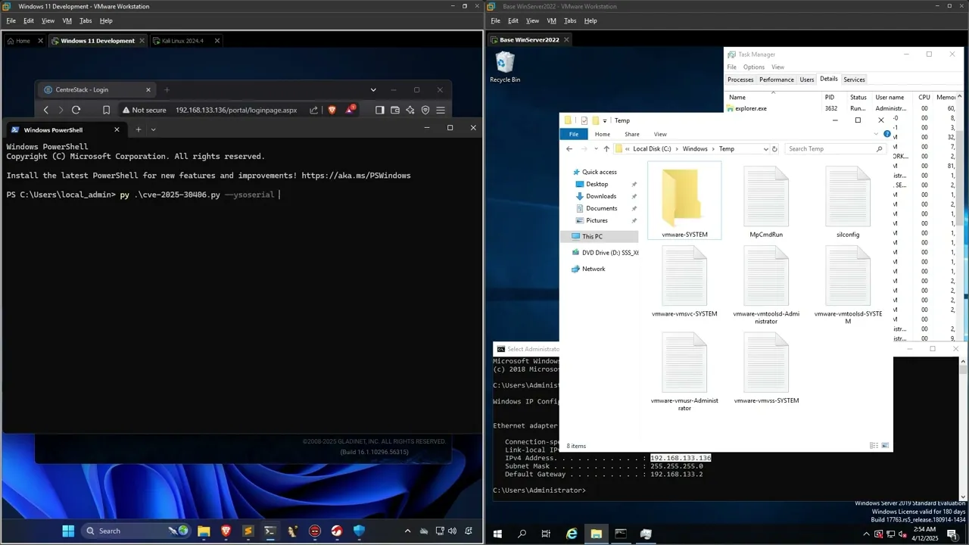The image size is (969, 545).
Task: Select explorer.exe row in Task Manager
Action: coord(840,108)
